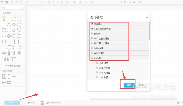Check the UML 通用 checkbox
183x106 pixels.
[97, 63]
